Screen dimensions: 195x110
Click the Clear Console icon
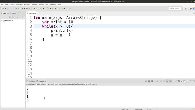click(x=157, y=81)
